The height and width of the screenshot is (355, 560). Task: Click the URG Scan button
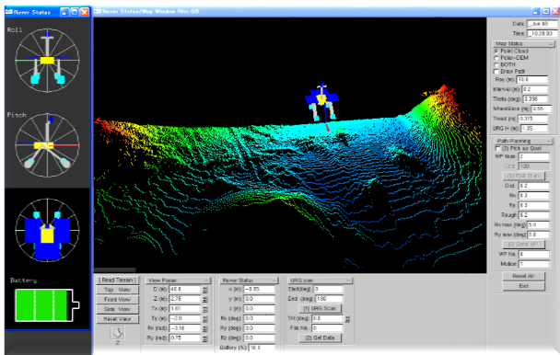tap(320, 308)
